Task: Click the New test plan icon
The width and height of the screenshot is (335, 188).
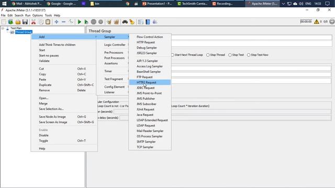Action: click(x=4, y=22)
